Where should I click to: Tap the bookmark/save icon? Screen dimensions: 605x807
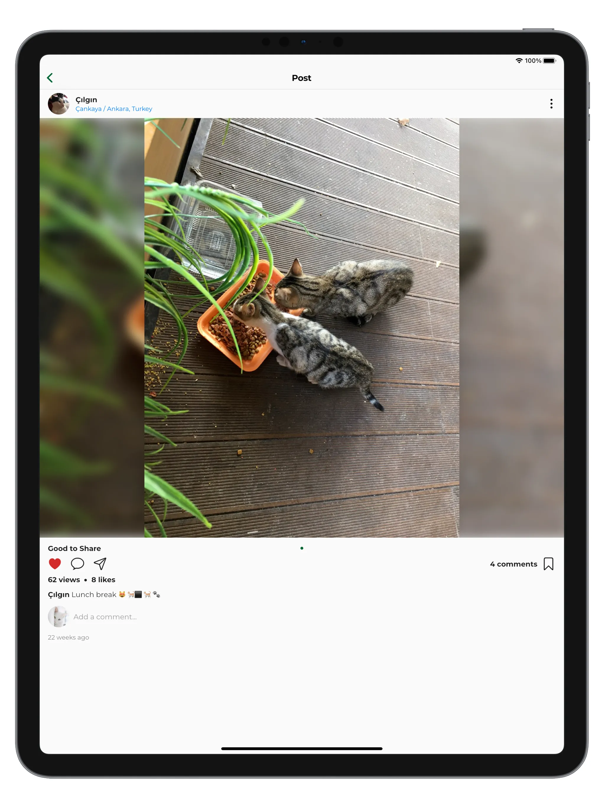(x=549, y=563)
